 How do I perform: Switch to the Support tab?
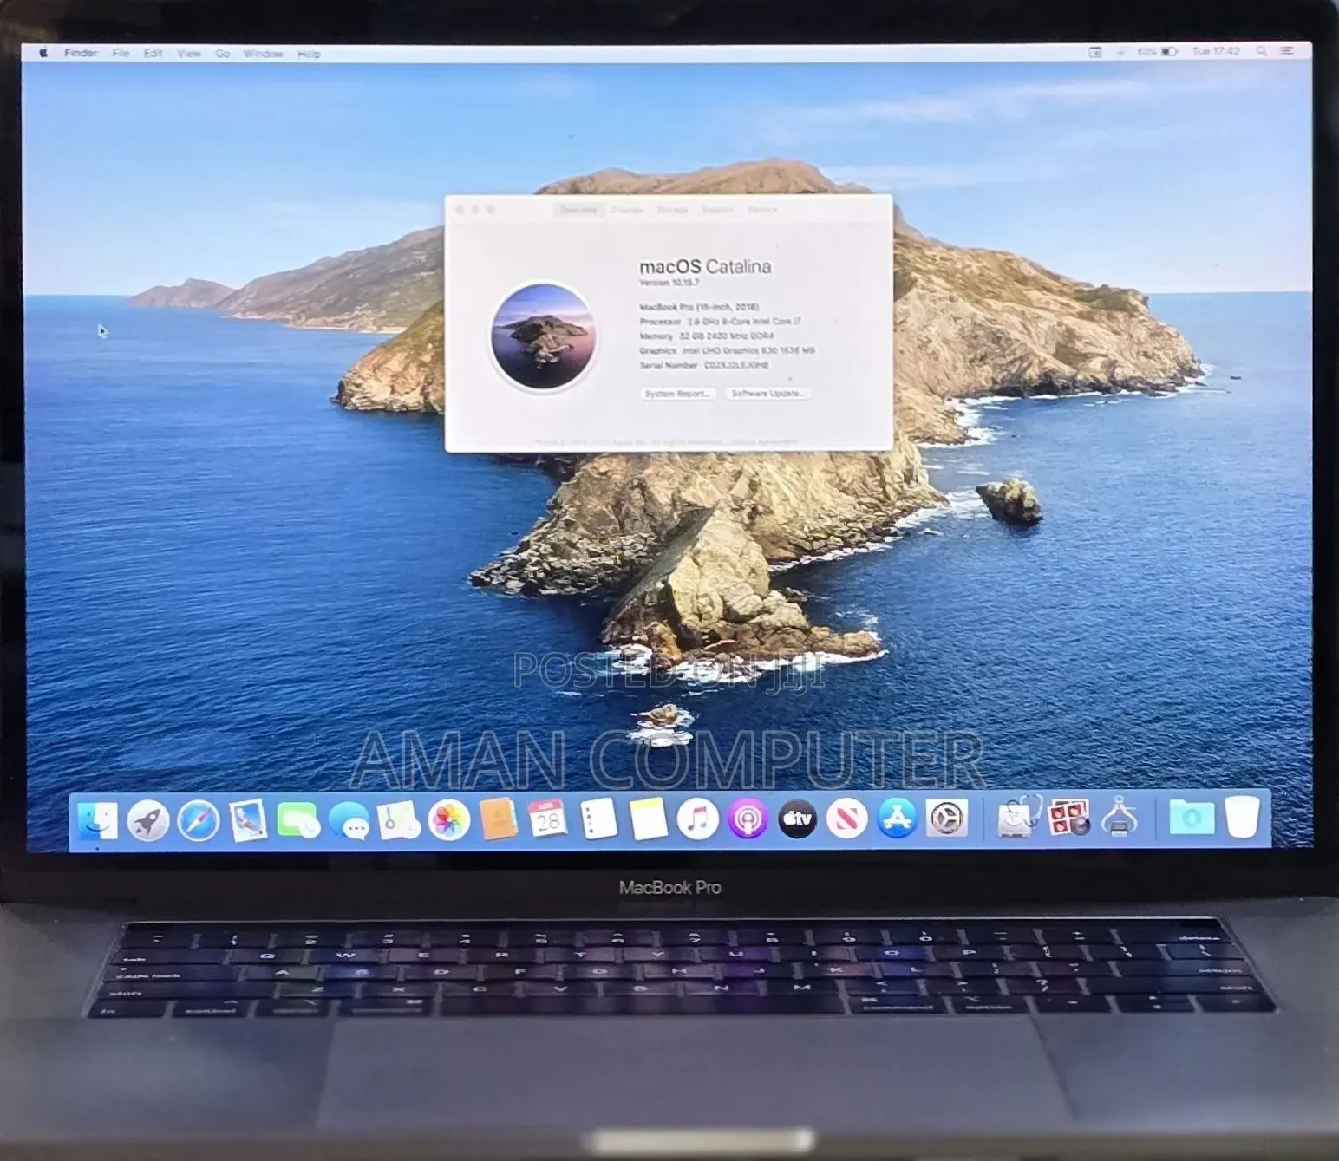[x=717, y=210]
